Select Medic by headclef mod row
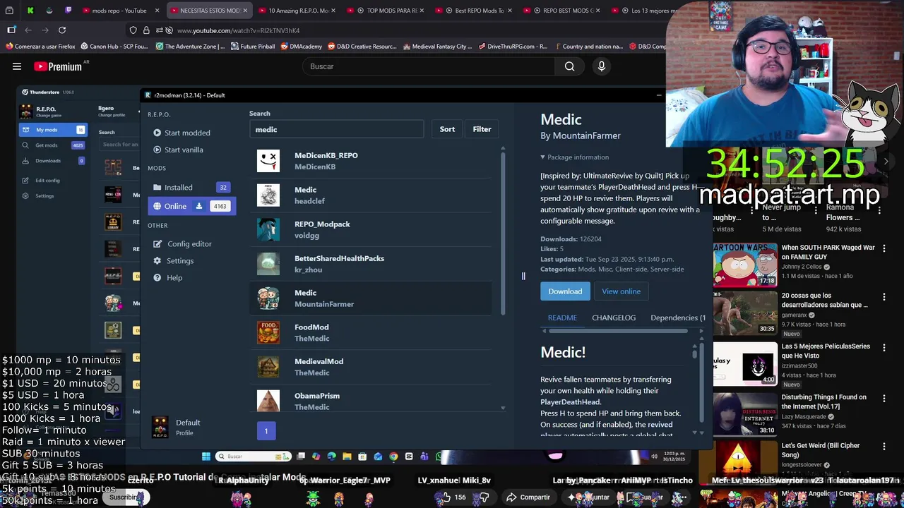 pos(371,195)
